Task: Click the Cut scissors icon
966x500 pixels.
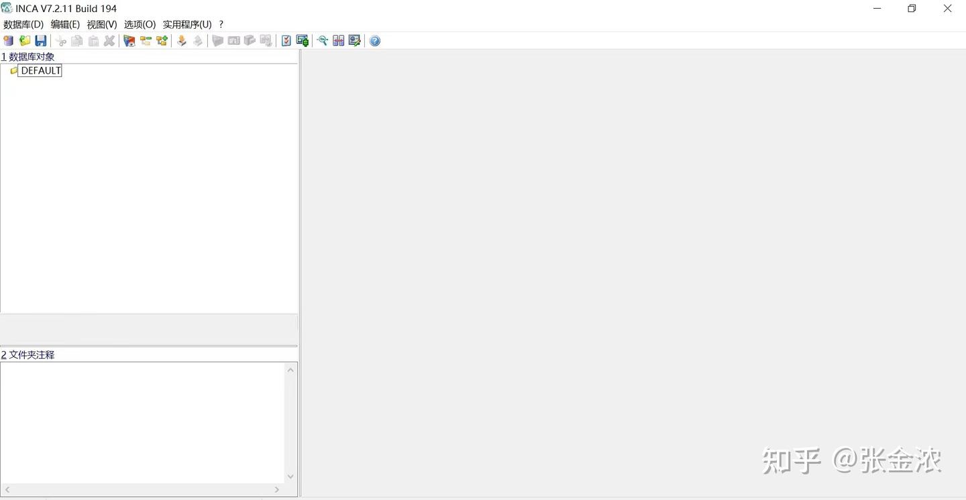Action: coord(61,41)
